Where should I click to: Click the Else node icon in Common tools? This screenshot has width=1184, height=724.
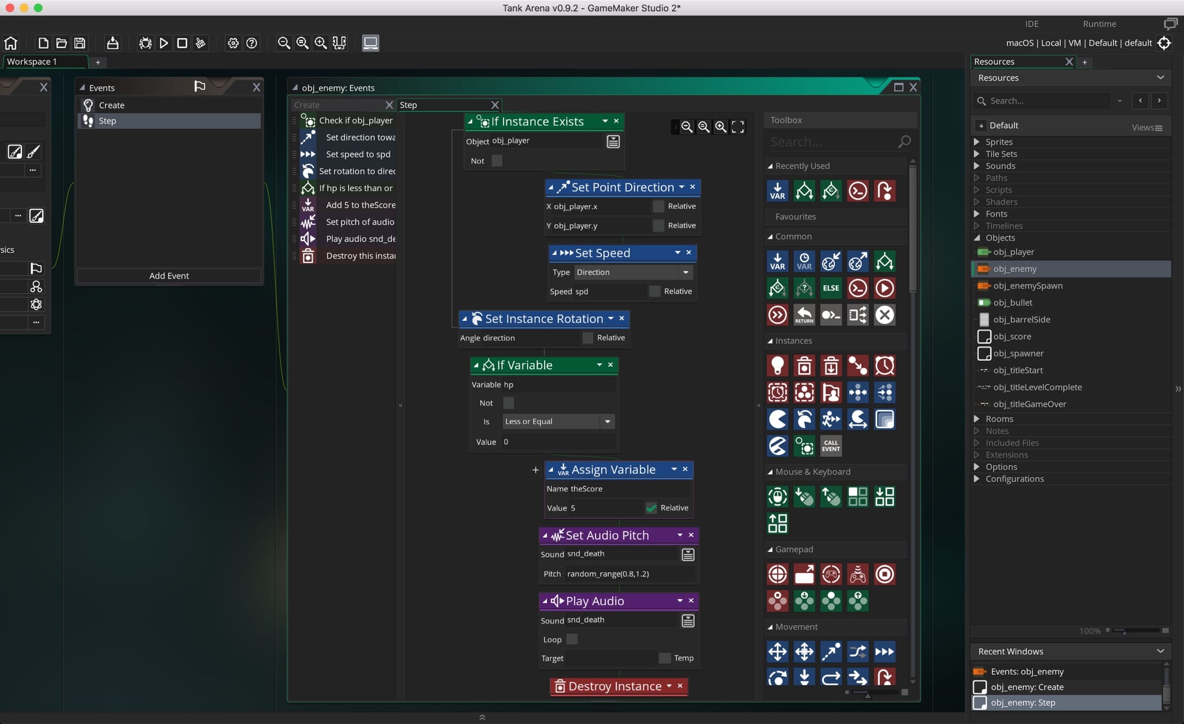831,289
